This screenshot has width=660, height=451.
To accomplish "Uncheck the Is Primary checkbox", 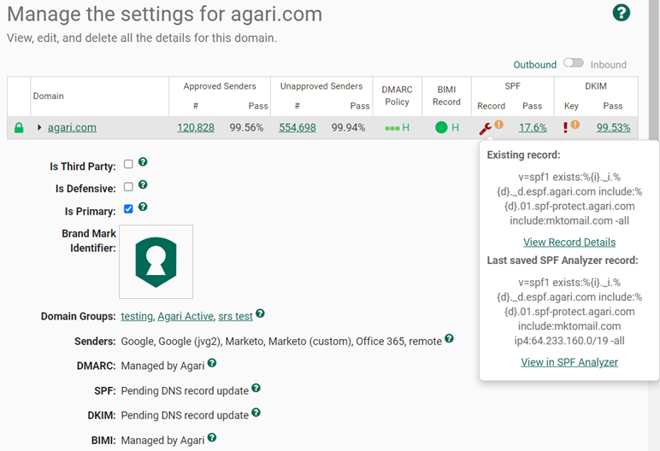I will point(128,208).
